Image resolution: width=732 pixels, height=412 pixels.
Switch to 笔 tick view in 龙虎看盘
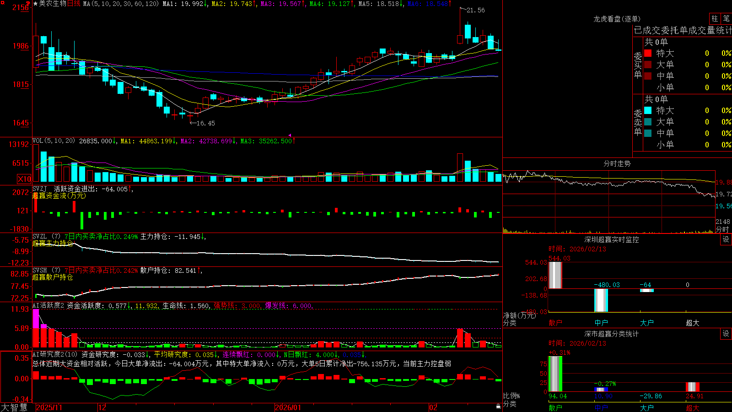coord(726,18)
